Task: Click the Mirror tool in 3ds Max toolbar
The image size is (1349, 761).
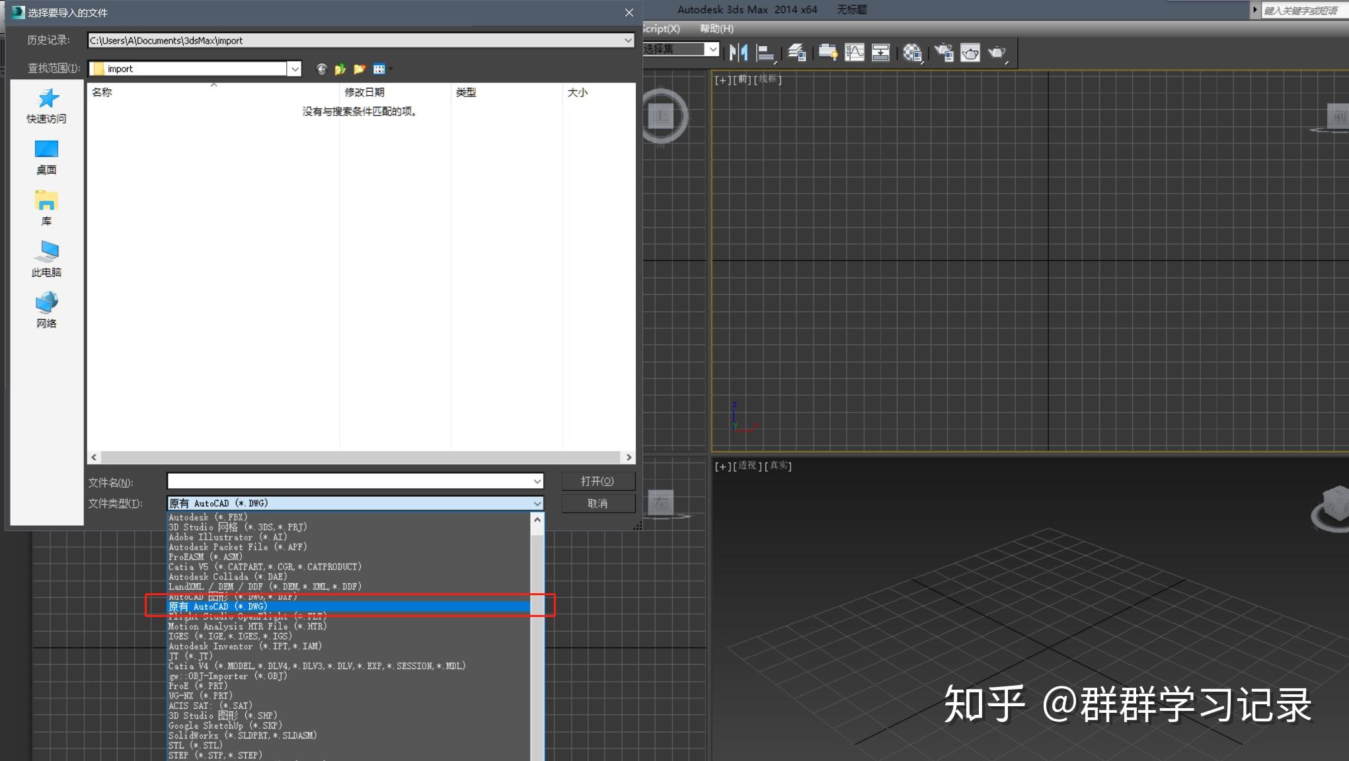Action: [738, 52]
